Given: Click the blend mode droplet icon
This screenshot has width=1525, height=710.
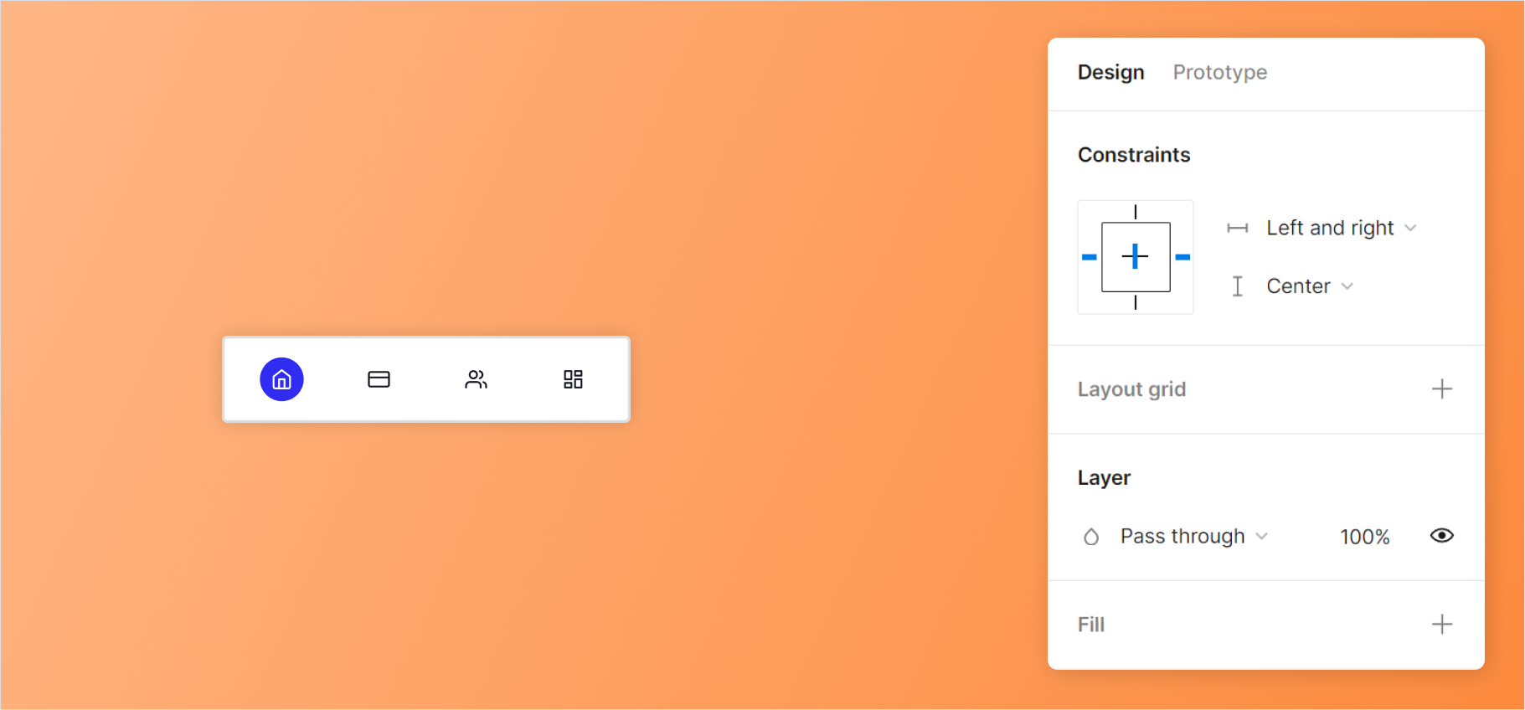Looking at the screenshot, I should click(1091, 537).
